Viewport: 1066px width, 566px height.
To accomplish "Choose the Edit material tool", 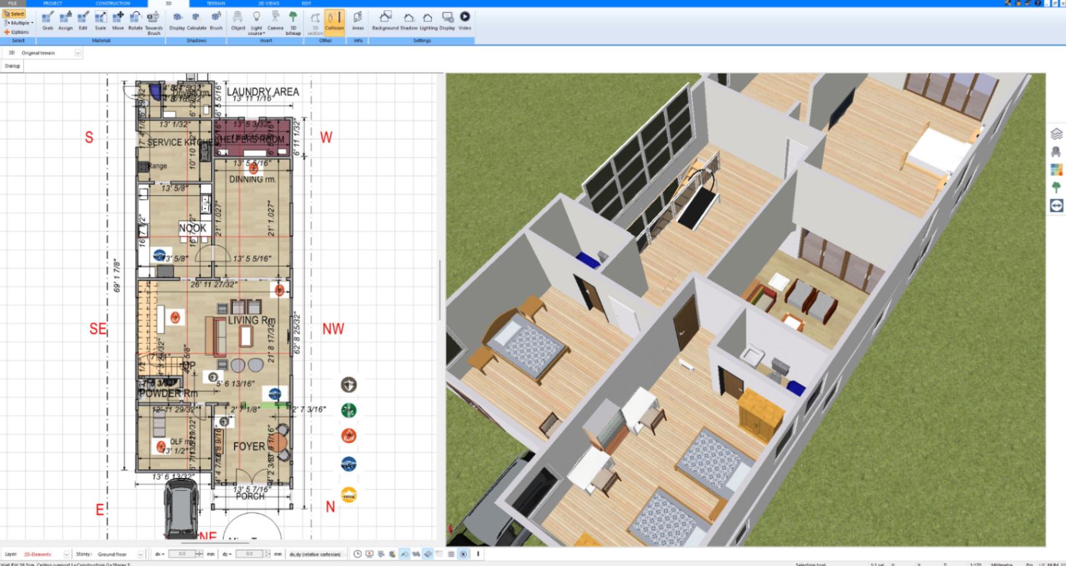I will 83,21.
